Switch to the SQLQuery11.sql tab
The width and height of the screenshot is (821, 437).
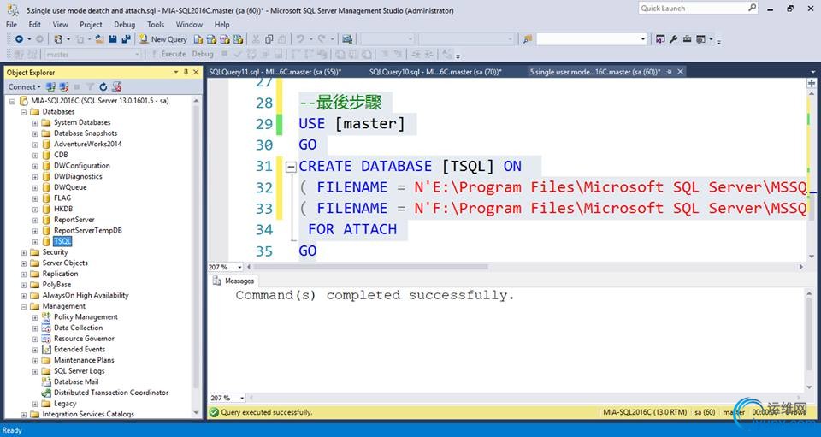coord(275,72)
